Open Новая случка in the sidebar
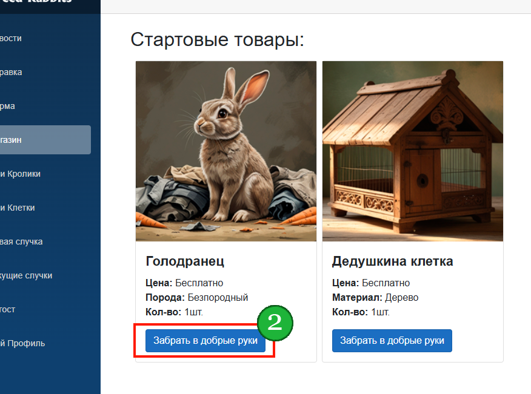 [x=21, y=241]
